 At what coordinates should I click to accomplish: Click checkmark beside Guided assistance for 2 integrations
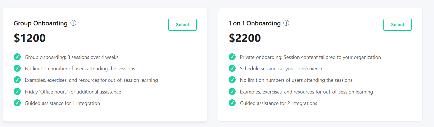[232, 103]
